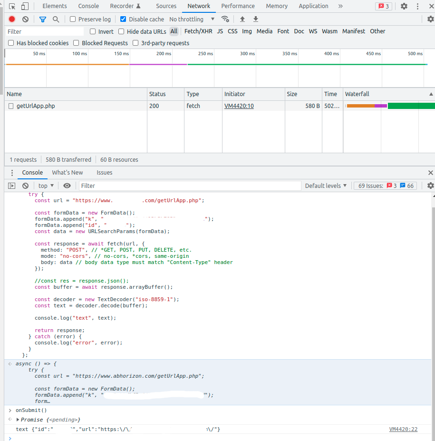Open DevTools settings gear
This screenshot has width=435, height=441.
coord(404,6)
